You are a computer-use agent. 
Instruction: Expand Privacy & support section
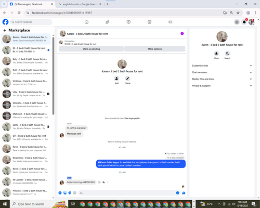pyautogui.click(x=222, y=86)
